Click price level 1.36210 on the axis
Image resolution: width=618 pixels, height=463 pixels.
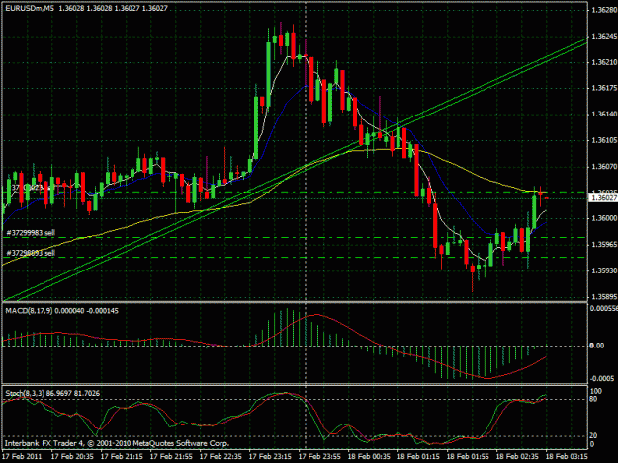coord(604,62)
